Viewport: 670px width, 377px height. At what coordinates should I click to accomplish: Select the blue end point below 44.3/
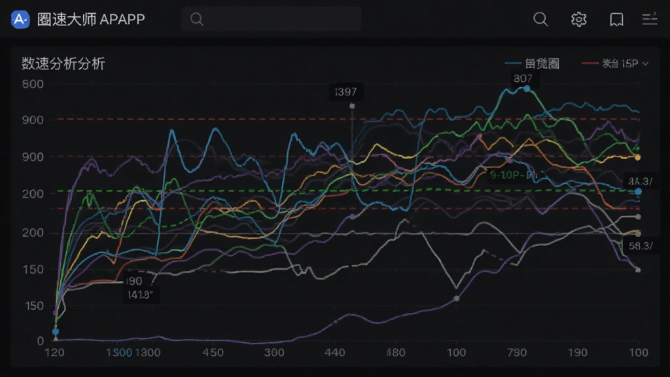point(638,192)
